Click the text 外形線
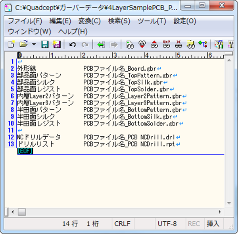 [x=27, y=69]
